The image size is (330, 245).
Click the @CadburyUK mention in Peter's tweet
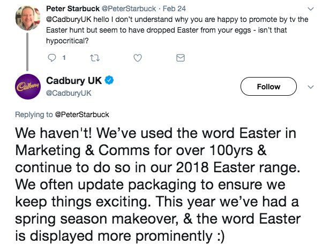click(x=69, y=21)
